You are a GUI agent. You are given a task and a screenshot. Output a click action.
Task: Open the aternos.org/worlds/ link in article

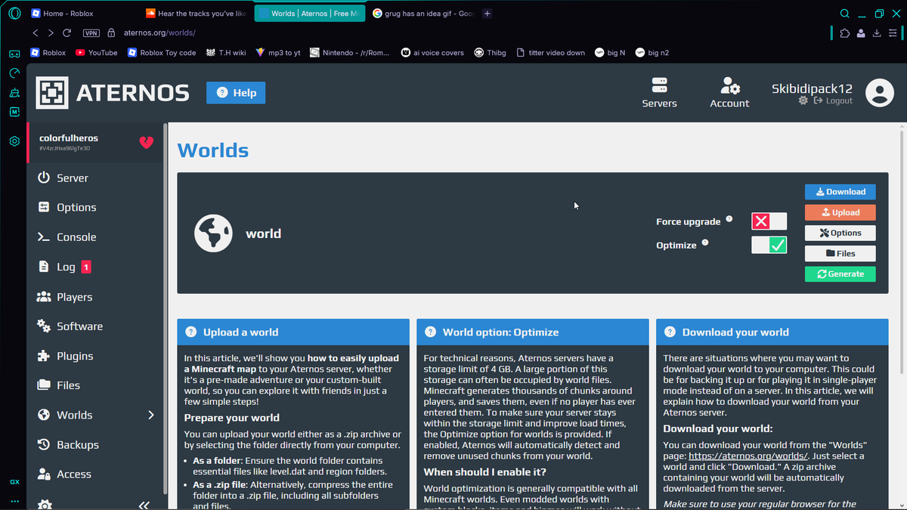tap(748, 456)
